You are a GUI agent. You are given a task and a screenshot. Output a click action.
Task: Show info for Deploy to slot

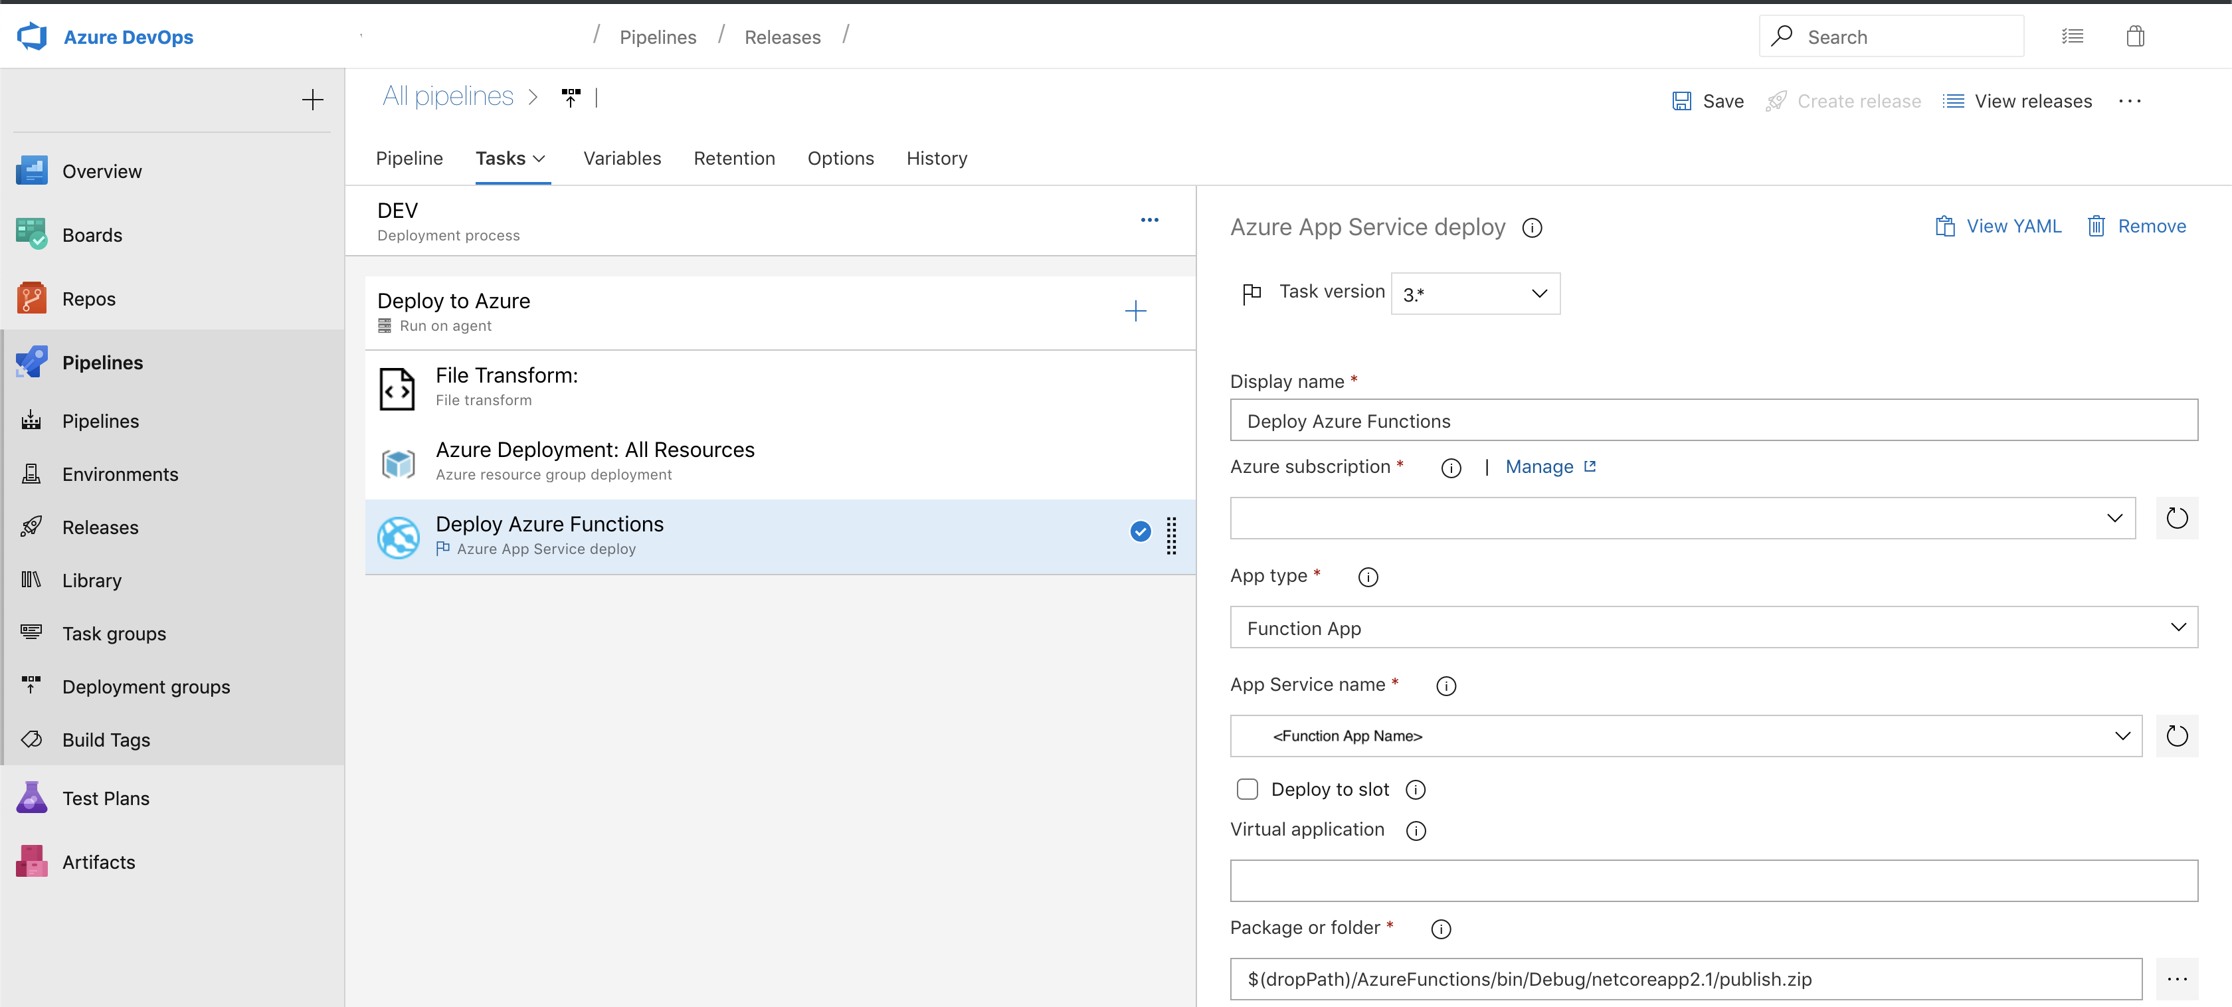click(1416, 790)
